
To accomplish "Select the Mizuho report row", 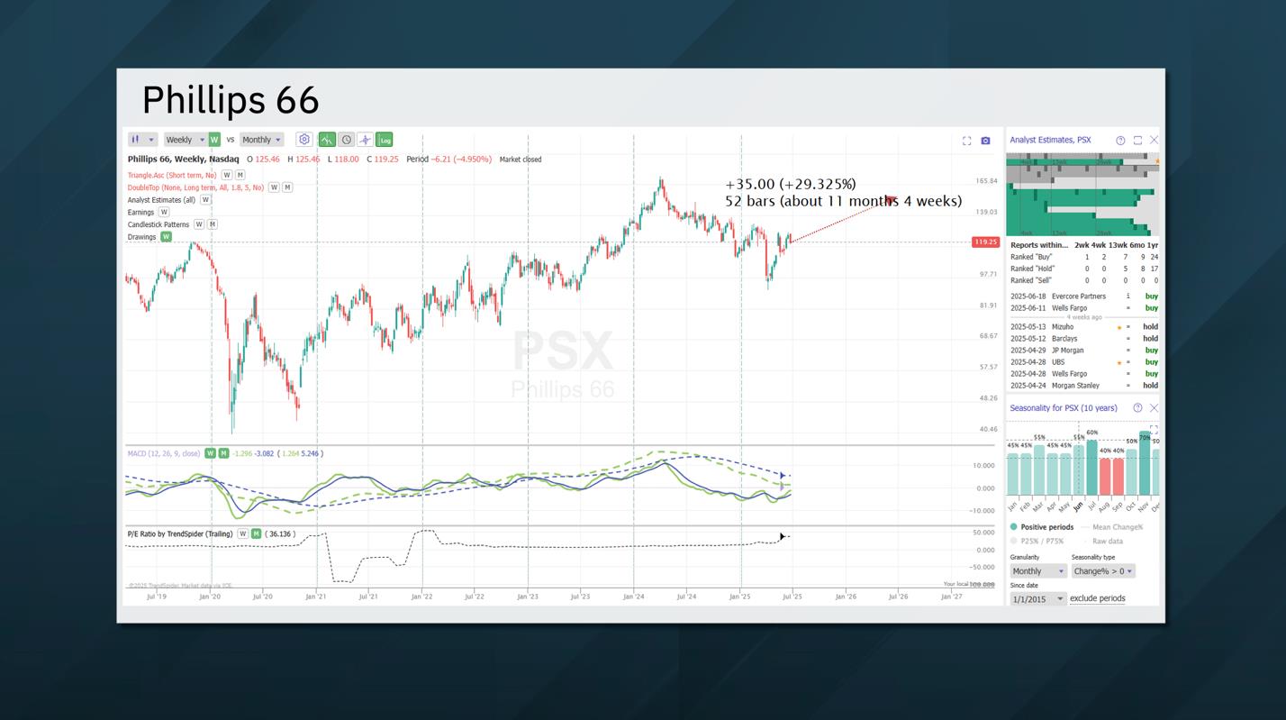I will click(x=1083, y=327).
